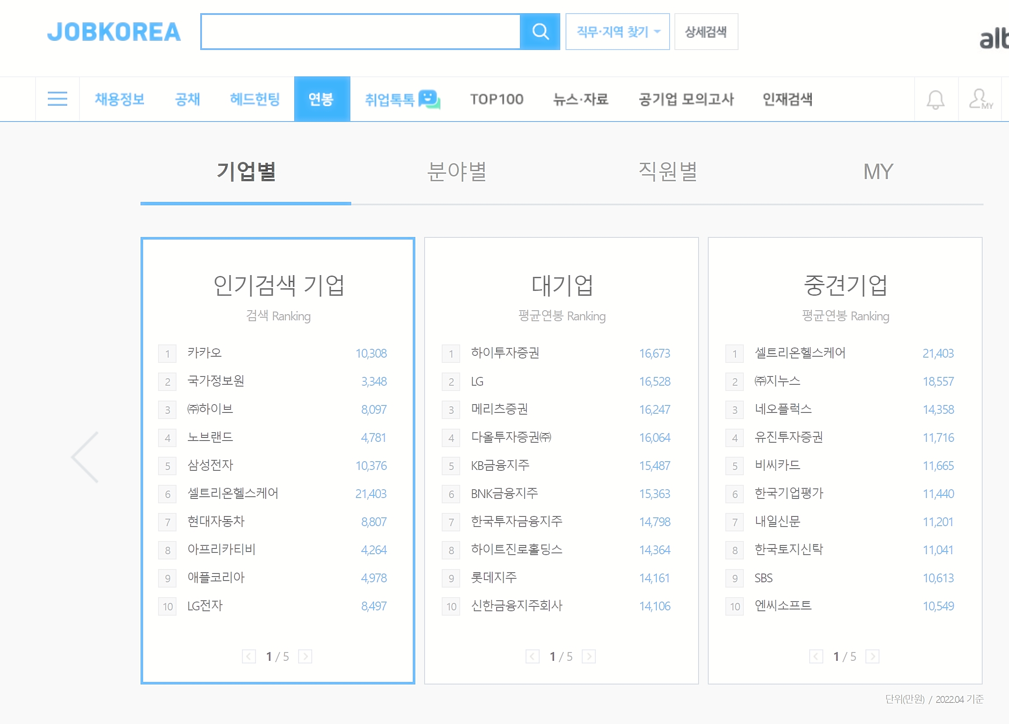
Task: Open 비씨카드 company entry
Action: 777,465
